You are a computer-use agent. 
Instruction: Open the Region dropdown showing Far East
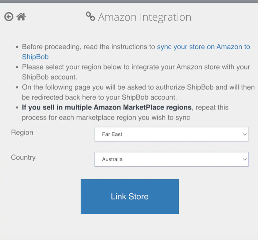pos(171,134)
